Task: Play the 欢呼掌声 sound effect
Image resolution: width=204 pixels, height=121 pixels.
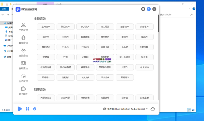Action: click(x=144, y=27)
